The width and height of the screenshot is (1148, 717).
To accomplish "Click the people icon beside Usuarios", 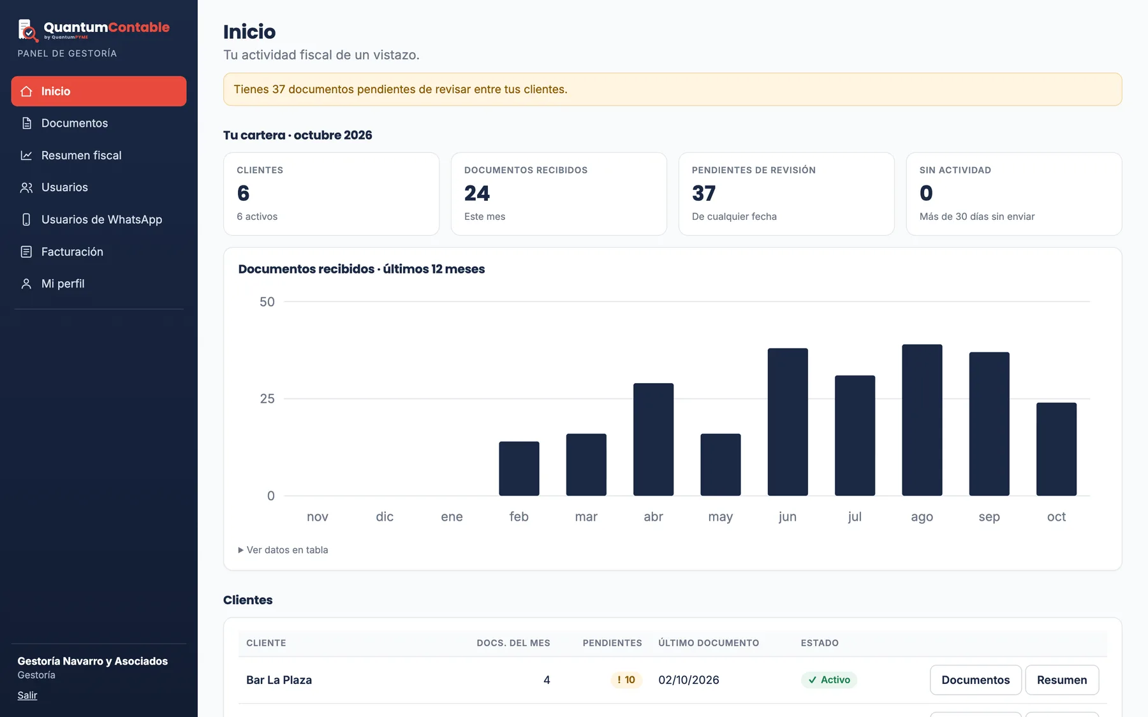I will click(26, 187).
